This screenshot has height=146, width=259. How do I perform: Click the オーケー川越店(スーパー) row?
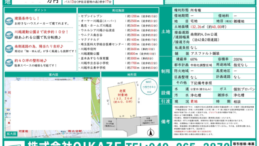[x=118, y=21]
